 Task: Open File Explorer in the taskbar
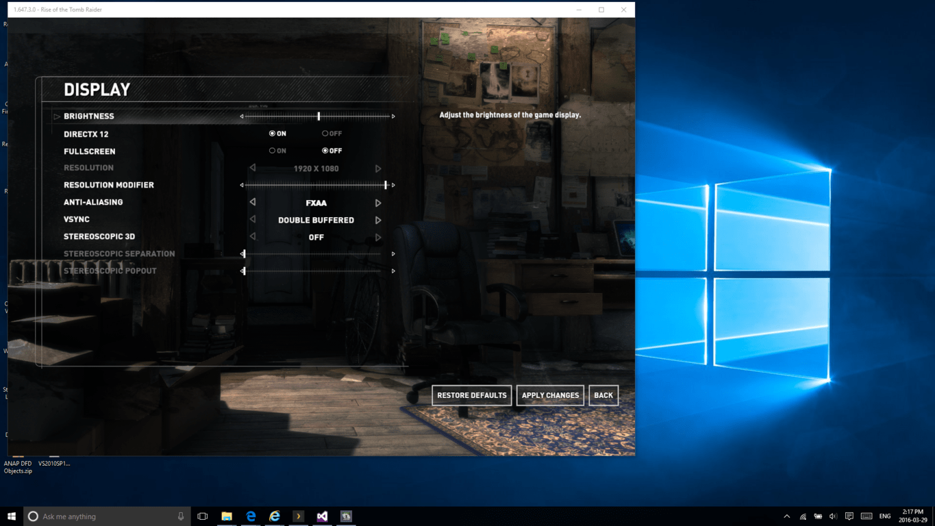(227, 516)
